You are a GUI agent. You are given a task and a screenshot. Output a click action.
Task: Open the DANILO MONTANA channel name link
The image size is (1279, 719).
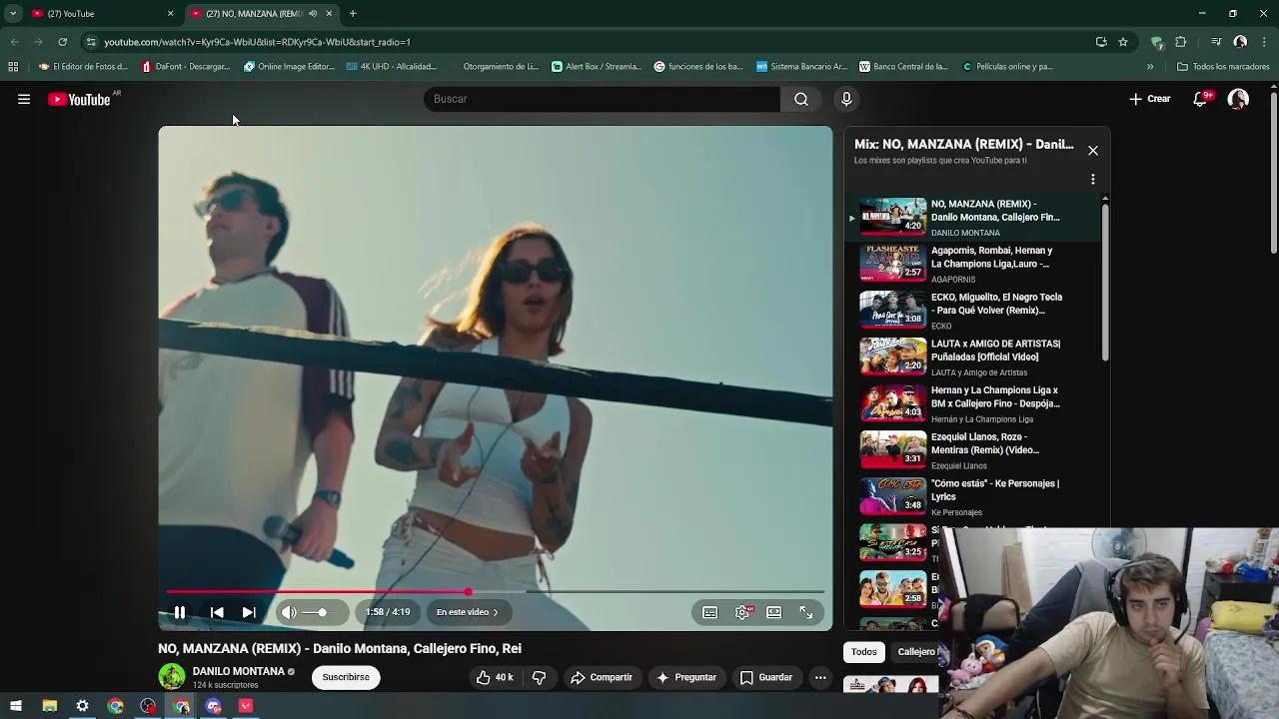point(239,671)
